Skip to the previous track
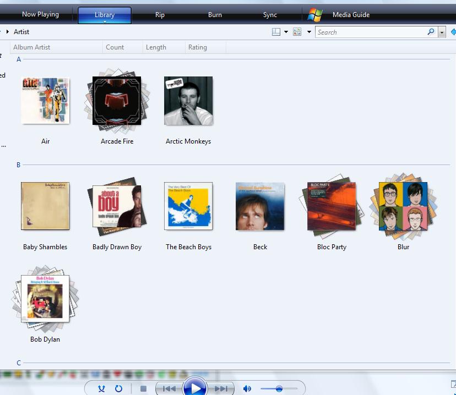This screenshot has width=456, height=395. point(169,388)
